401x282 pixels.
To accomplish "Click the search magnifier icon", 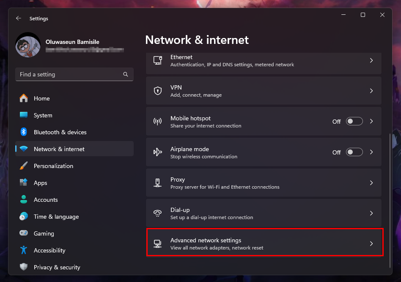I will point(126,74).
